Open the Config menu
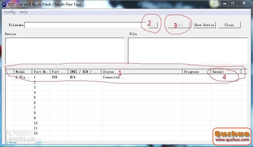Viewport: 253px width, 147px height. 10,12
